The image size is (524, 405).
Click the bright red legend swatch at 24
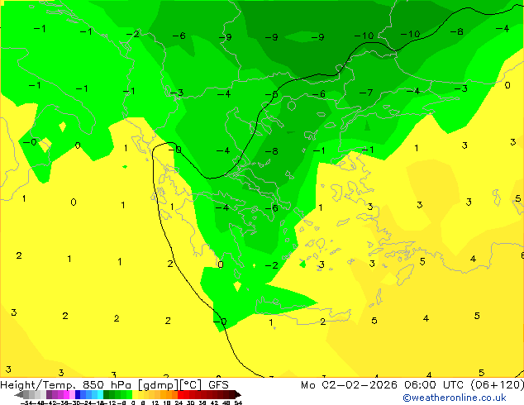(x=180, y=394)
